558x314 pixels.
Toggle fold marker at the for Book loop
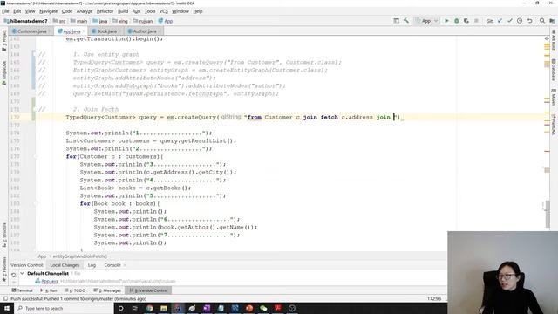(x=35, y=203)
